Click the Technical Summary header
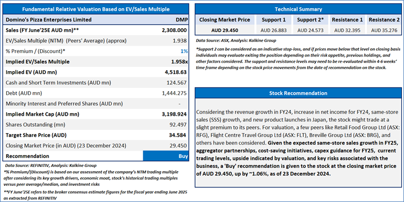 pos(298,9)
